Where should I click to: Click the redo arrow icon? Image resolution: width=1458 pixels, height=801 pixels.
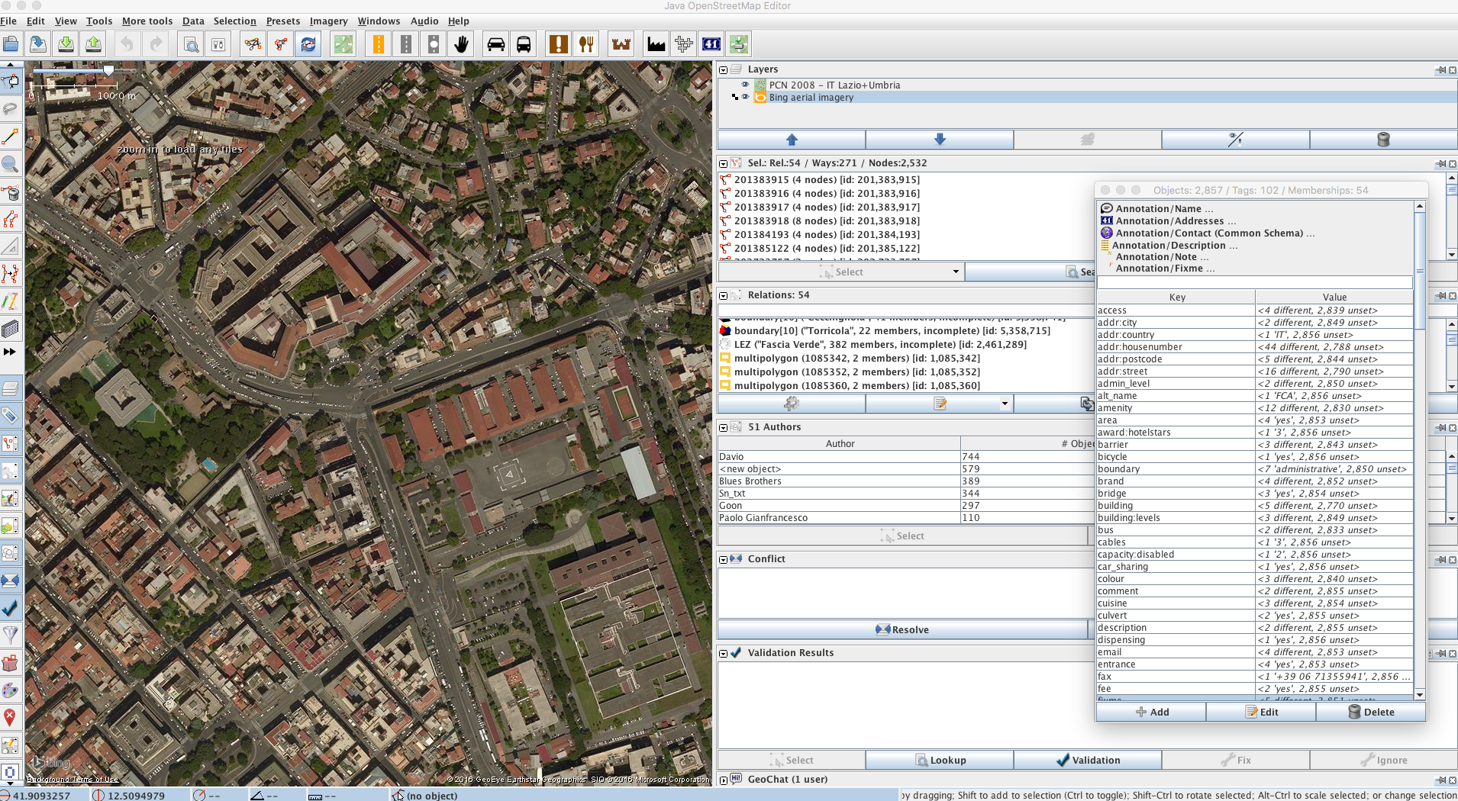coord(156,44)
